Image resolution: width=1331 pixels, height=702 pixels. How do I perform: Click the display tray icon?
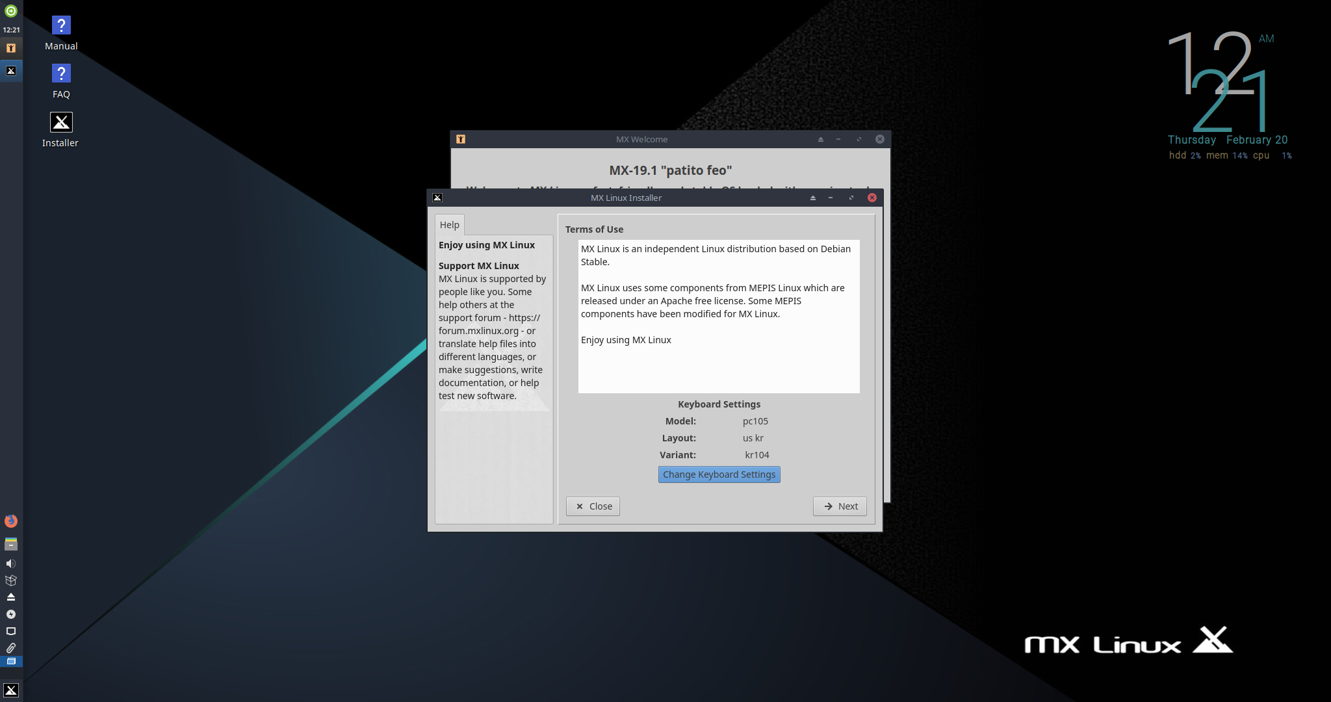(11, 631)
